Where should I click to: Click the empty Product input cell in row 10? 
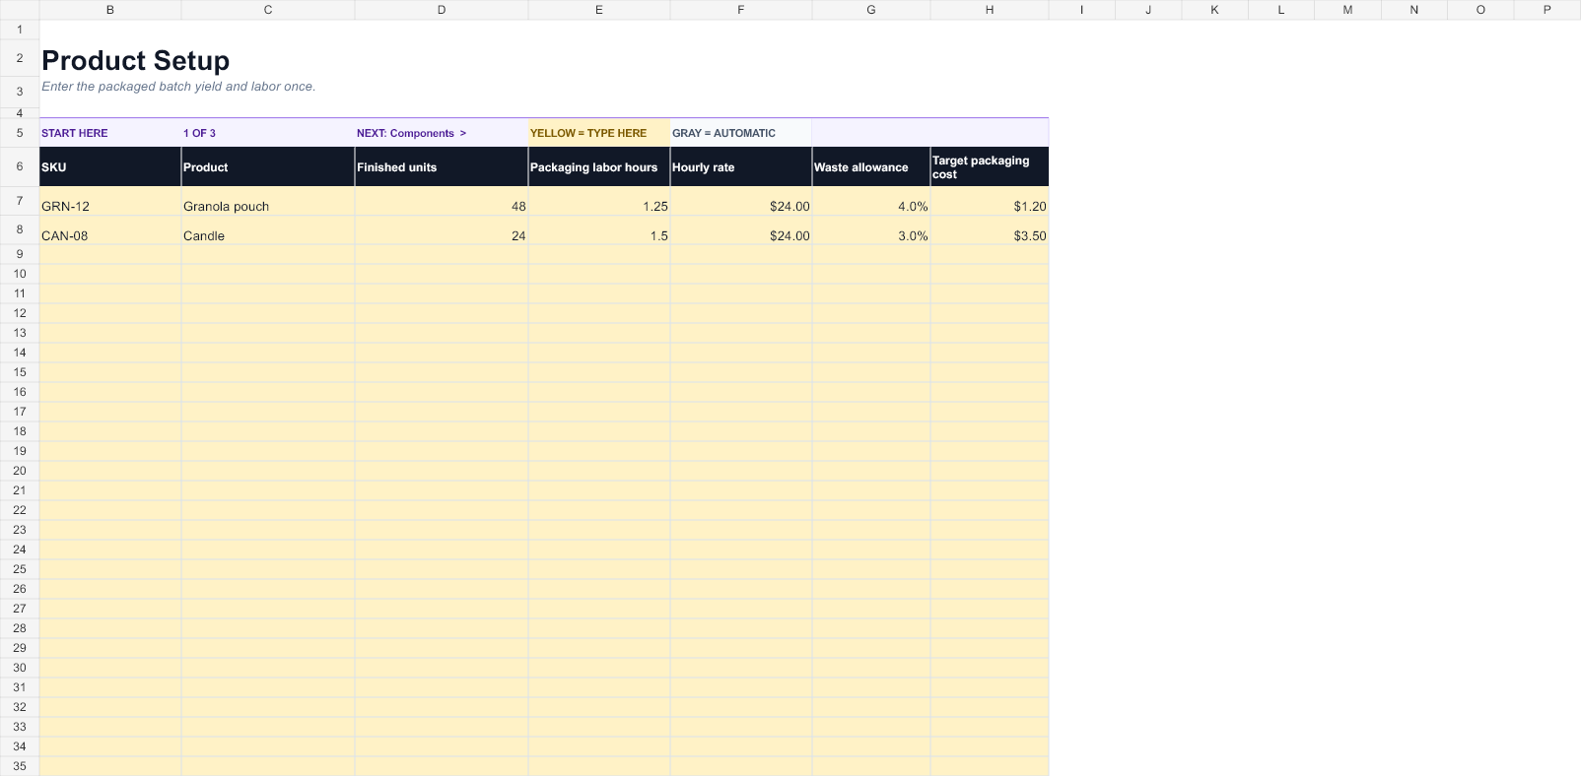(x=268, y=274)
